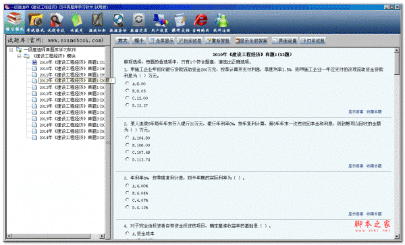
Task: Select answer B. 6.05 for question 1
Action: click(x=127, y=90)
